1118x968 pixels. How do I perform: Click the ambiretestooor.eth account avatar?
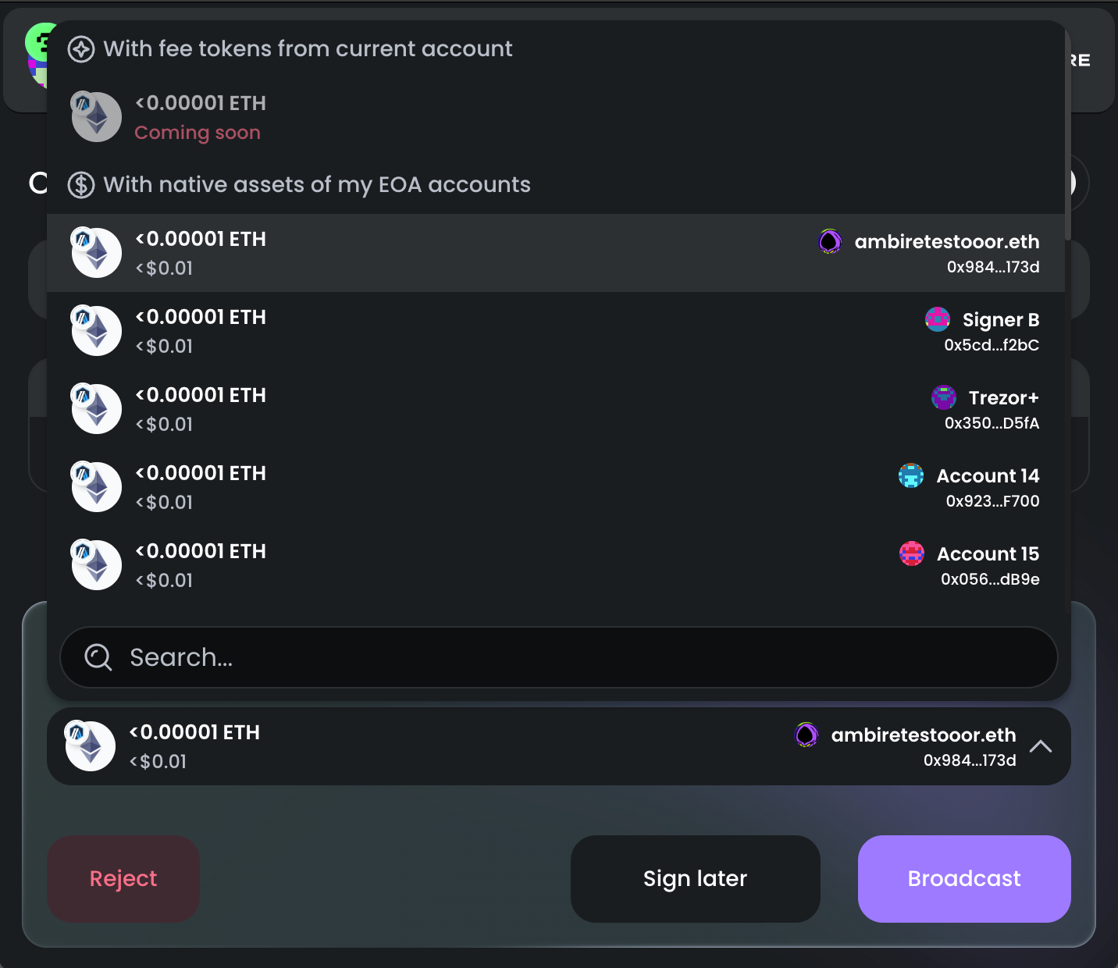coord(830,242)
